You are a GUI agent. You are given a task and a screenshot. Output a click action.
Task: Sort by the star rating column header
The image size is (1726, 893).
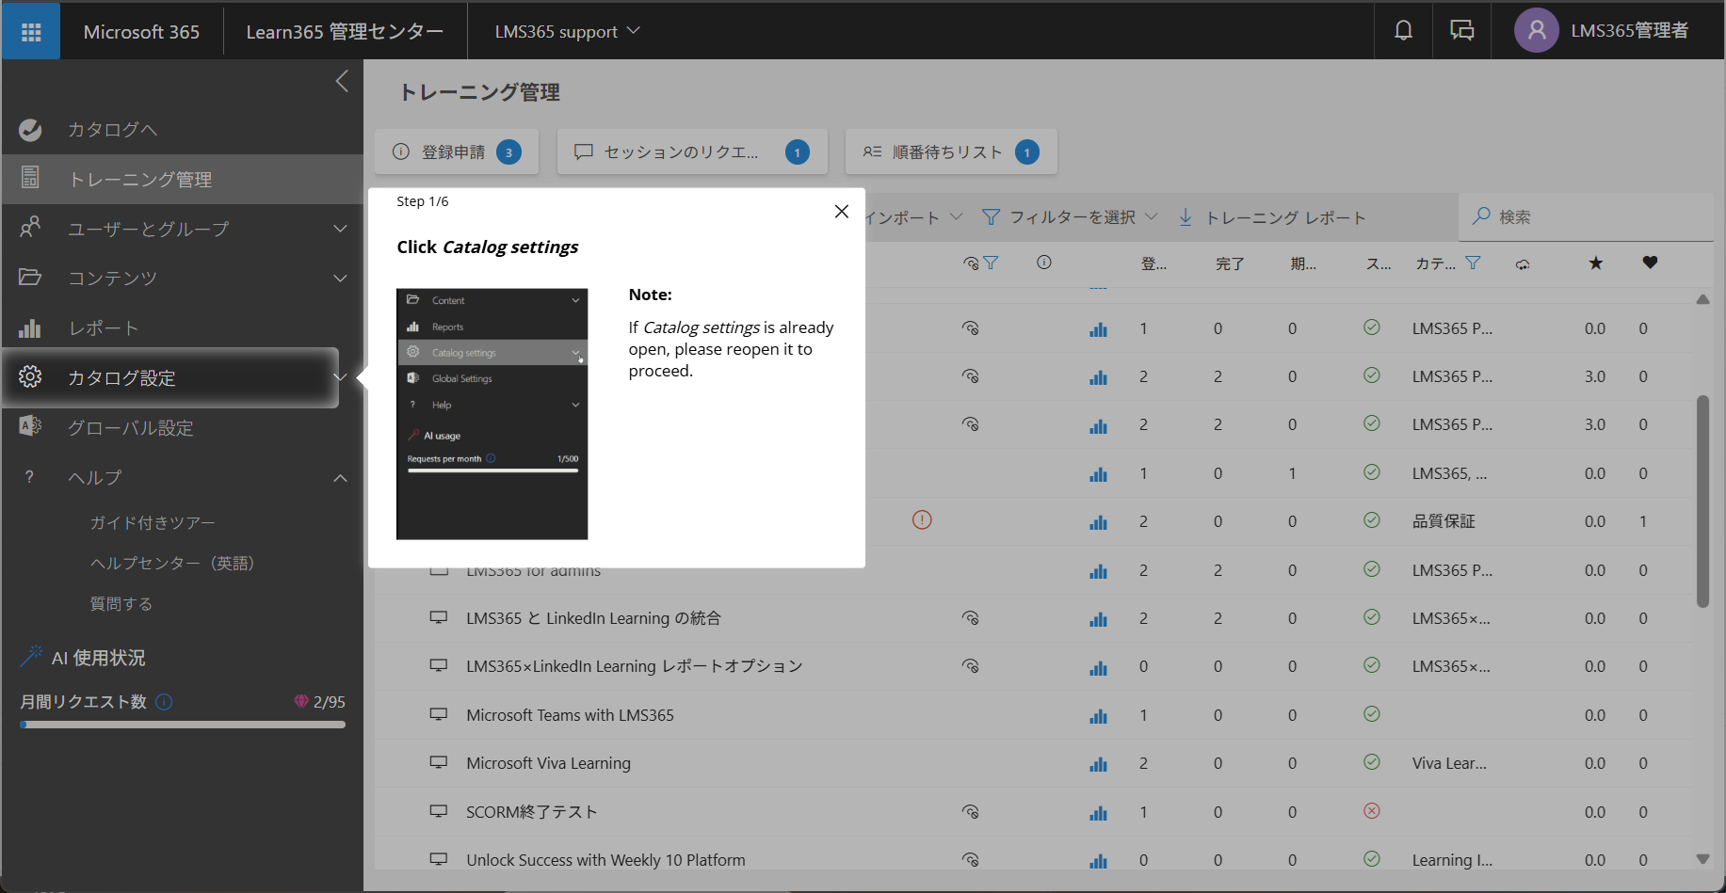(1596, 263)
